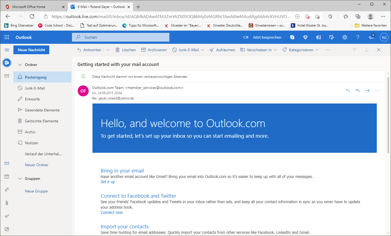The height and width of the screenshot is (236, 391).
Task: Open settings gear in Outlook header
Action: (x=345, y=37)
